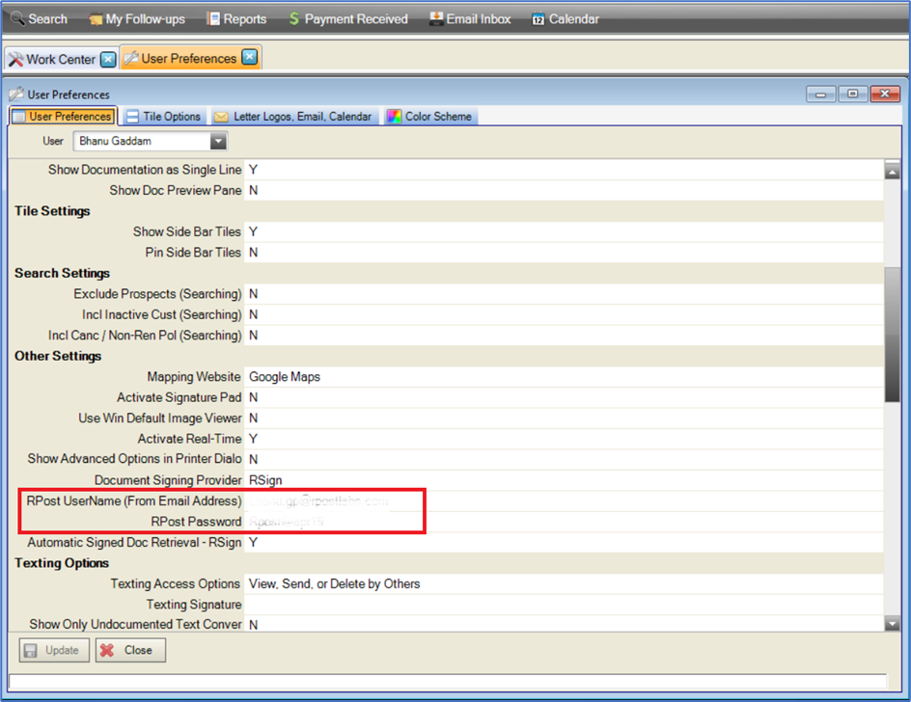911x702 pixels.
Task: Open the Search toolbar item
Action: click(39, 18)
